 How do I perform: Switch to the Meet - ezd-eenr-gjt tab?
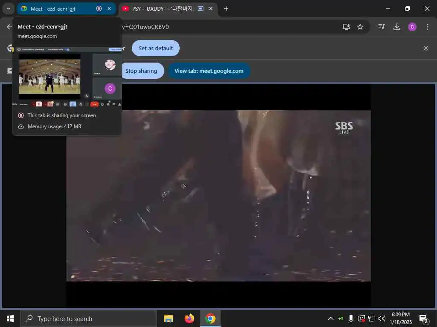(x=66, y=9)
